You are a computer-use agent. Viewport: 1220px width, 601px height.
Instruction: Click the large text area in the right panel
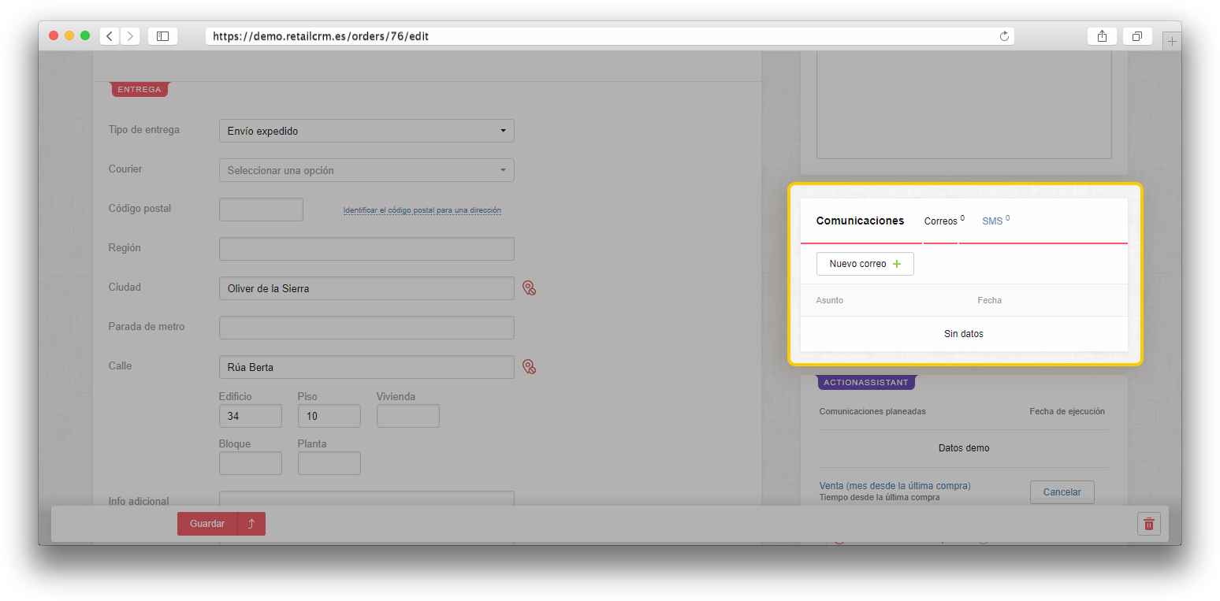(x=964, y=105)
